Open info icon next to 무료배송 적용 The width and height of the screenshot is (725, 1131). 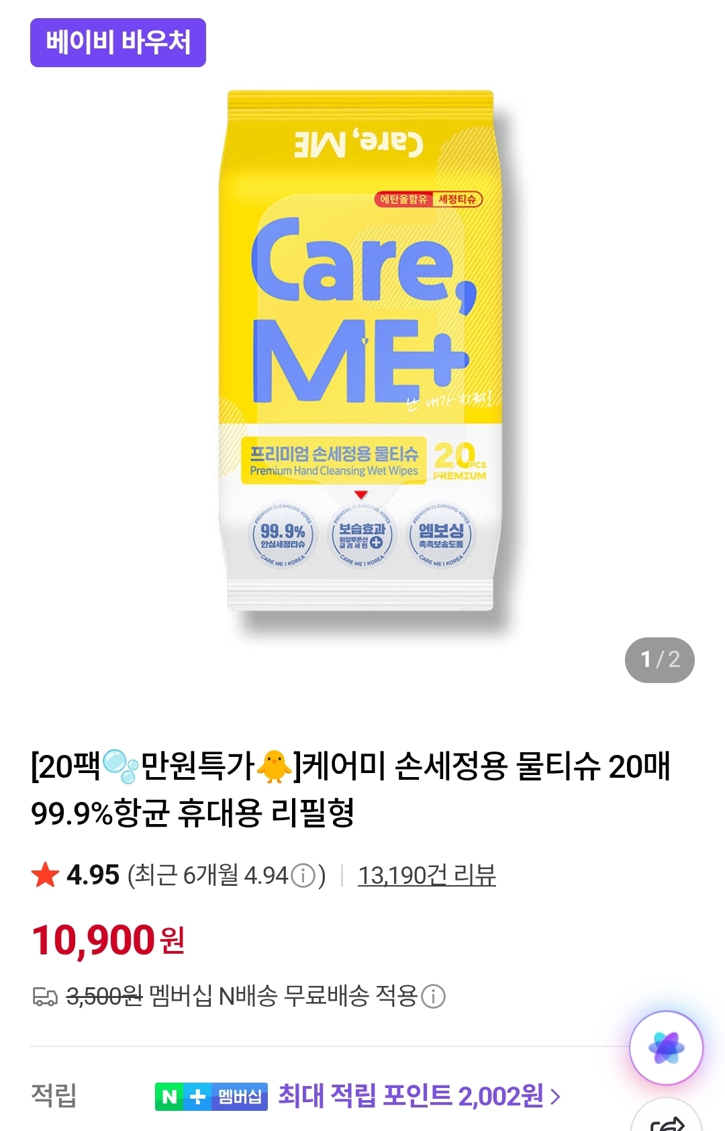click(x=433, y=996)
